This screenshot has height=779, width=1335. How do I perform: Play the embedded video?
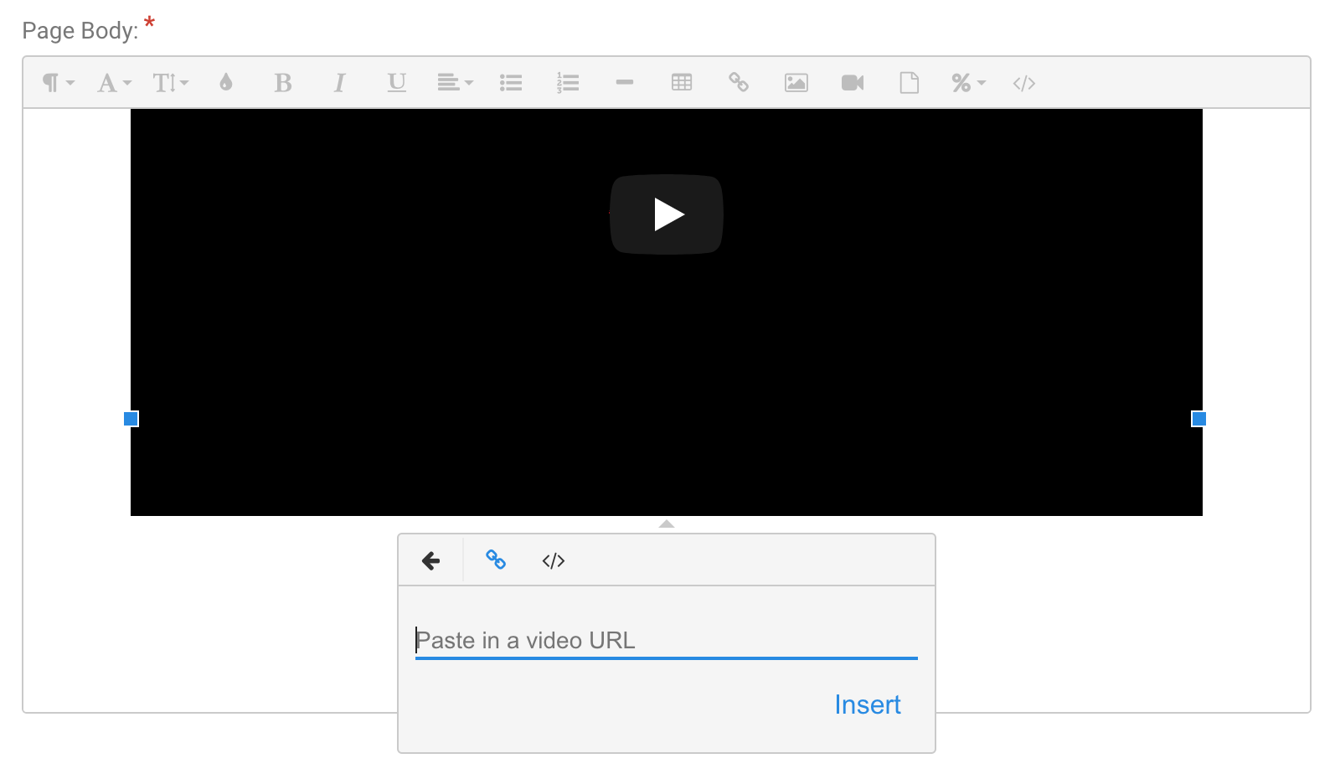[667, 214]
